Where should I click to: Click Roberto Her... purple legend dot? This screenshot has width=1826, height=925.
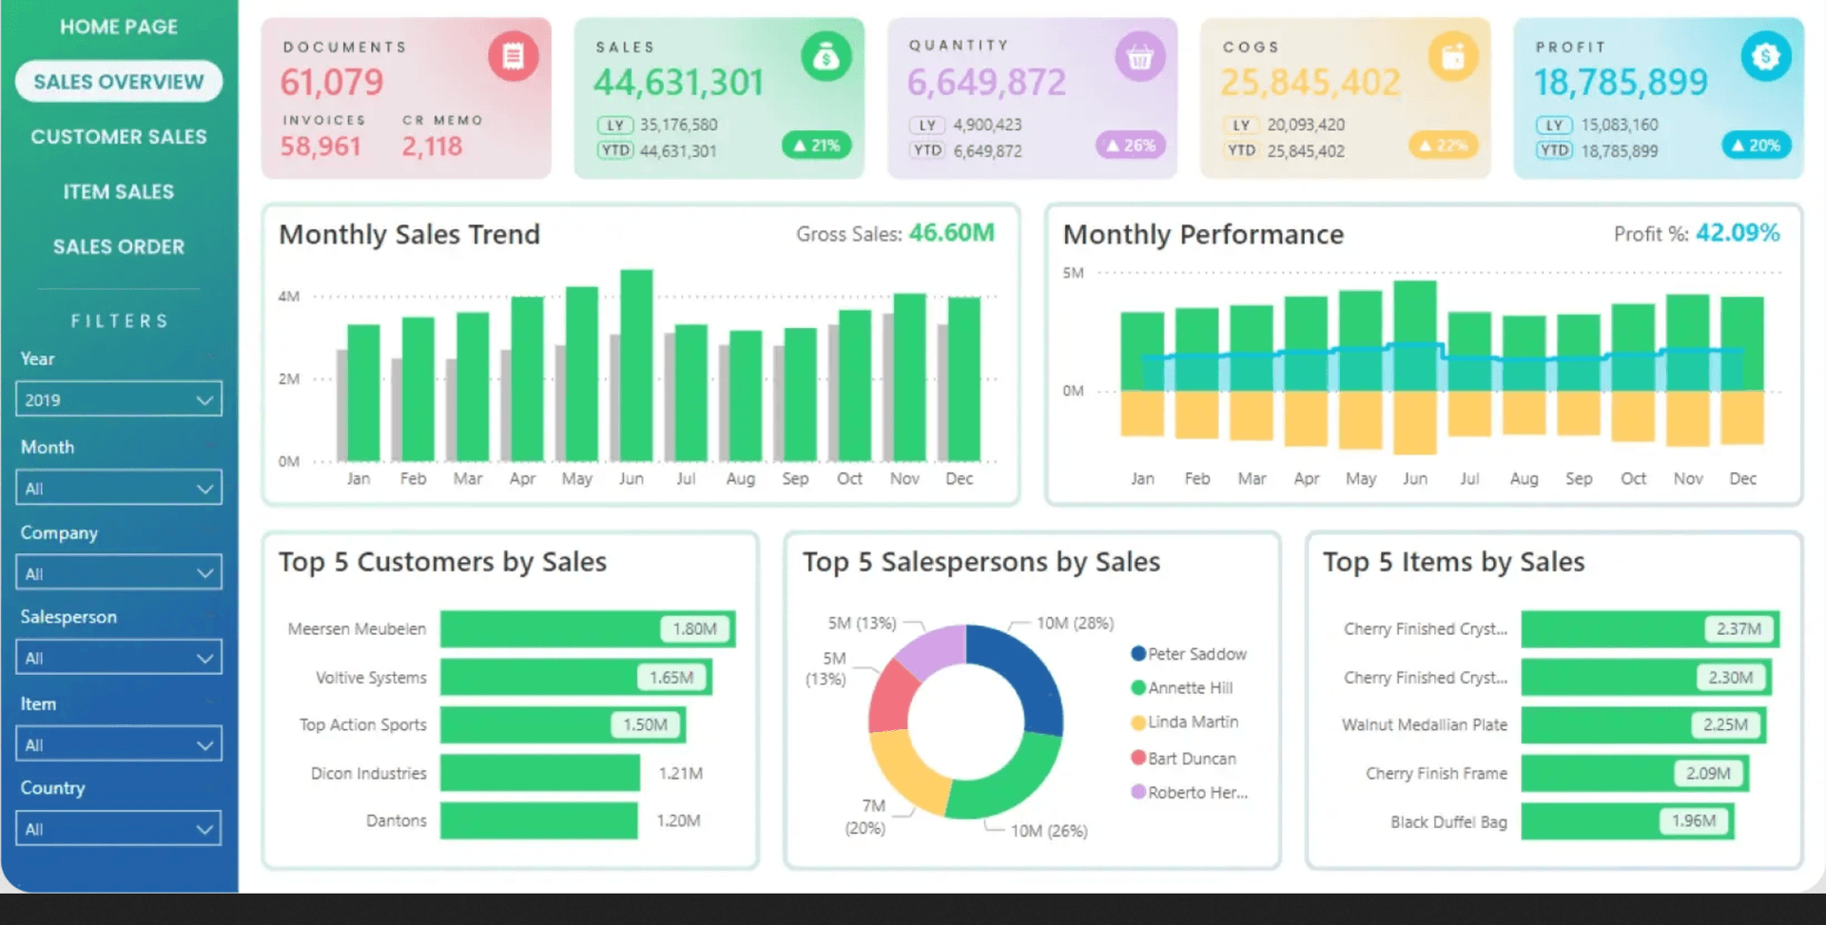1137,792
